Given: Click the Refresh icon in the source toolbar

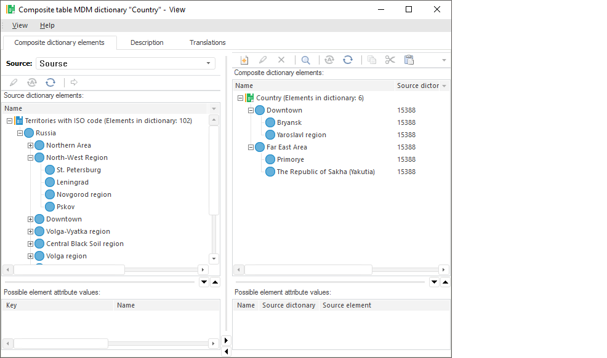Looking at the screenshot, I should [50, 82].
